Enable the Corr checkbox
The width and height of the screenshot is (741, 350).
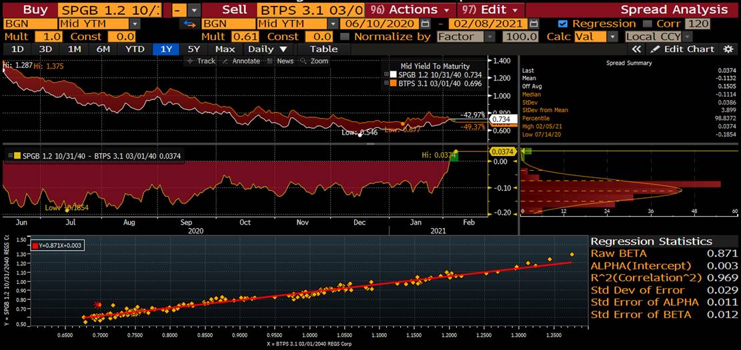pyautogui.click(x=648, y=24)
